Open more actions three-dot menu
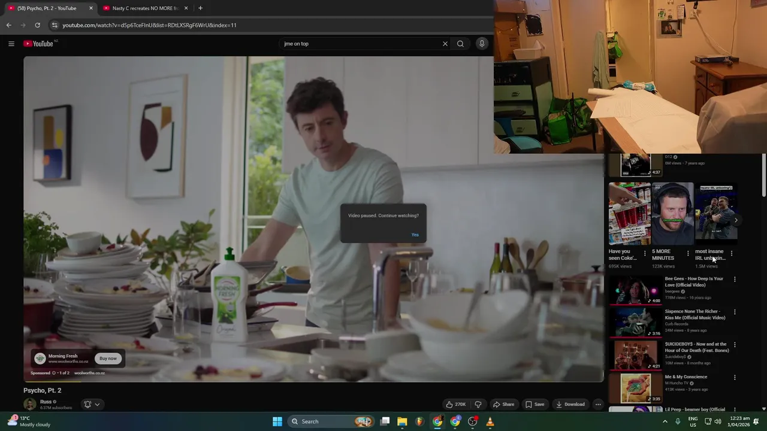767x431 pixels. (598, 404)
